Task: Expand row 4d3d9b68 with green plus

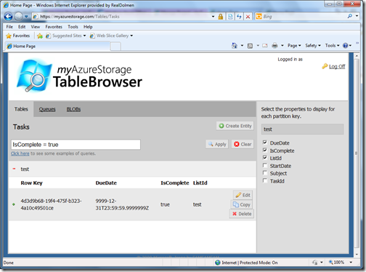Action: tap(14, 204)
